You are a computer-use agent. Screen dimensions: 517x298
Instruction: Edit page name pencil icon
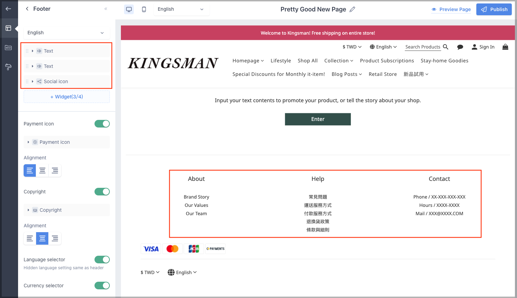click(x=352, y=9)
